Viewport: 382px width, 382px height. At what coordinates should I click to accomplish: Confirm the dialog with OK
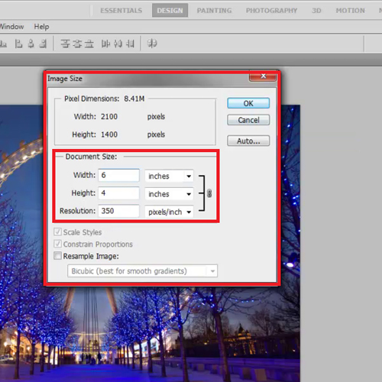pyautogui.click(x=248, y=103)
